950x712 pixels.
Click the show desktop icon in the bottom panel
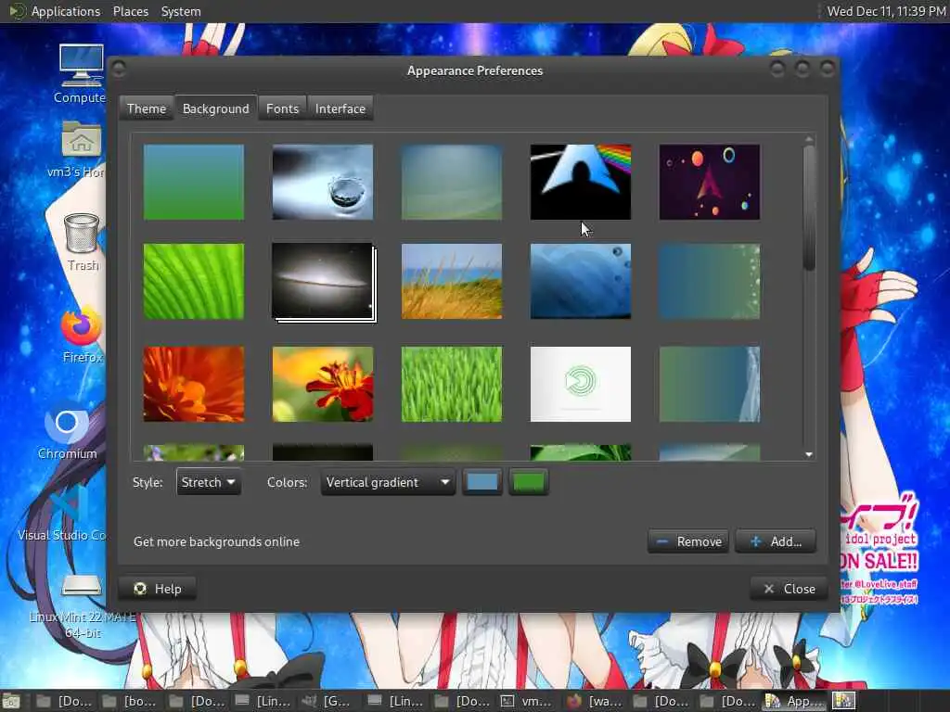pos(11,701)
